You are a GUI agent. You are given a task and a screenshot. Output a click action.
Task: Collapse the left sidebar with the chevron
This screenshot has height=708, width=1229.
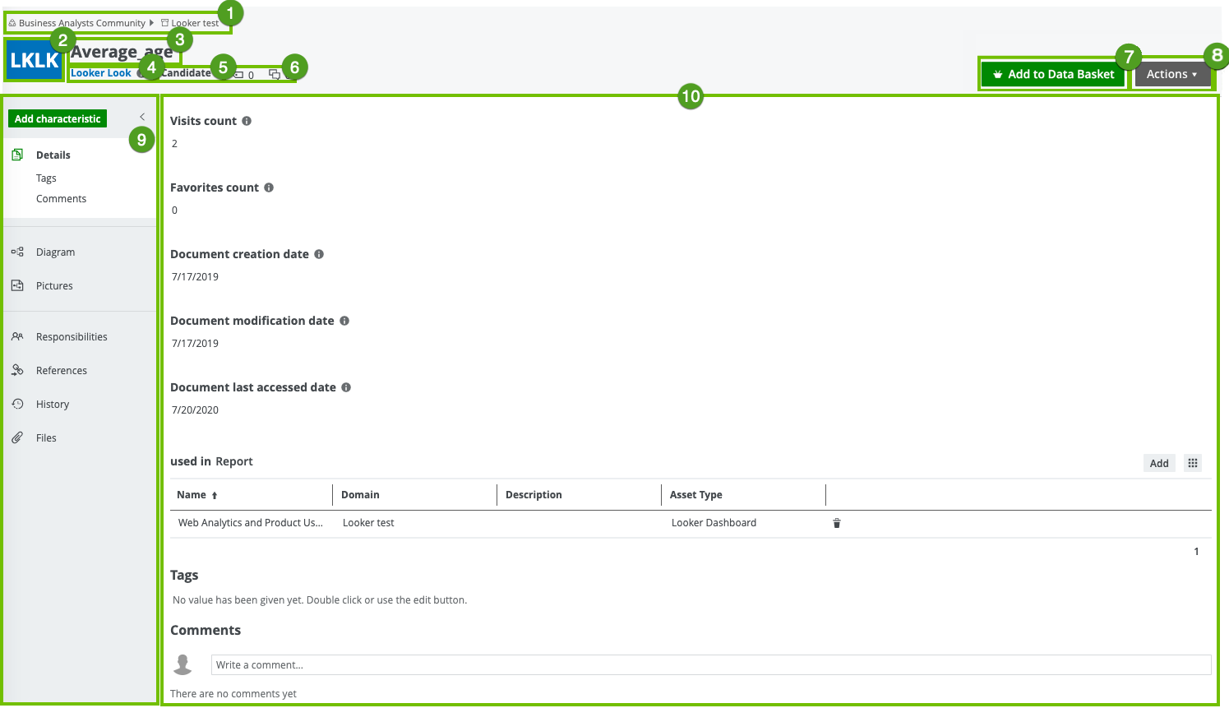pyautogui.click(x=142, y=117)
